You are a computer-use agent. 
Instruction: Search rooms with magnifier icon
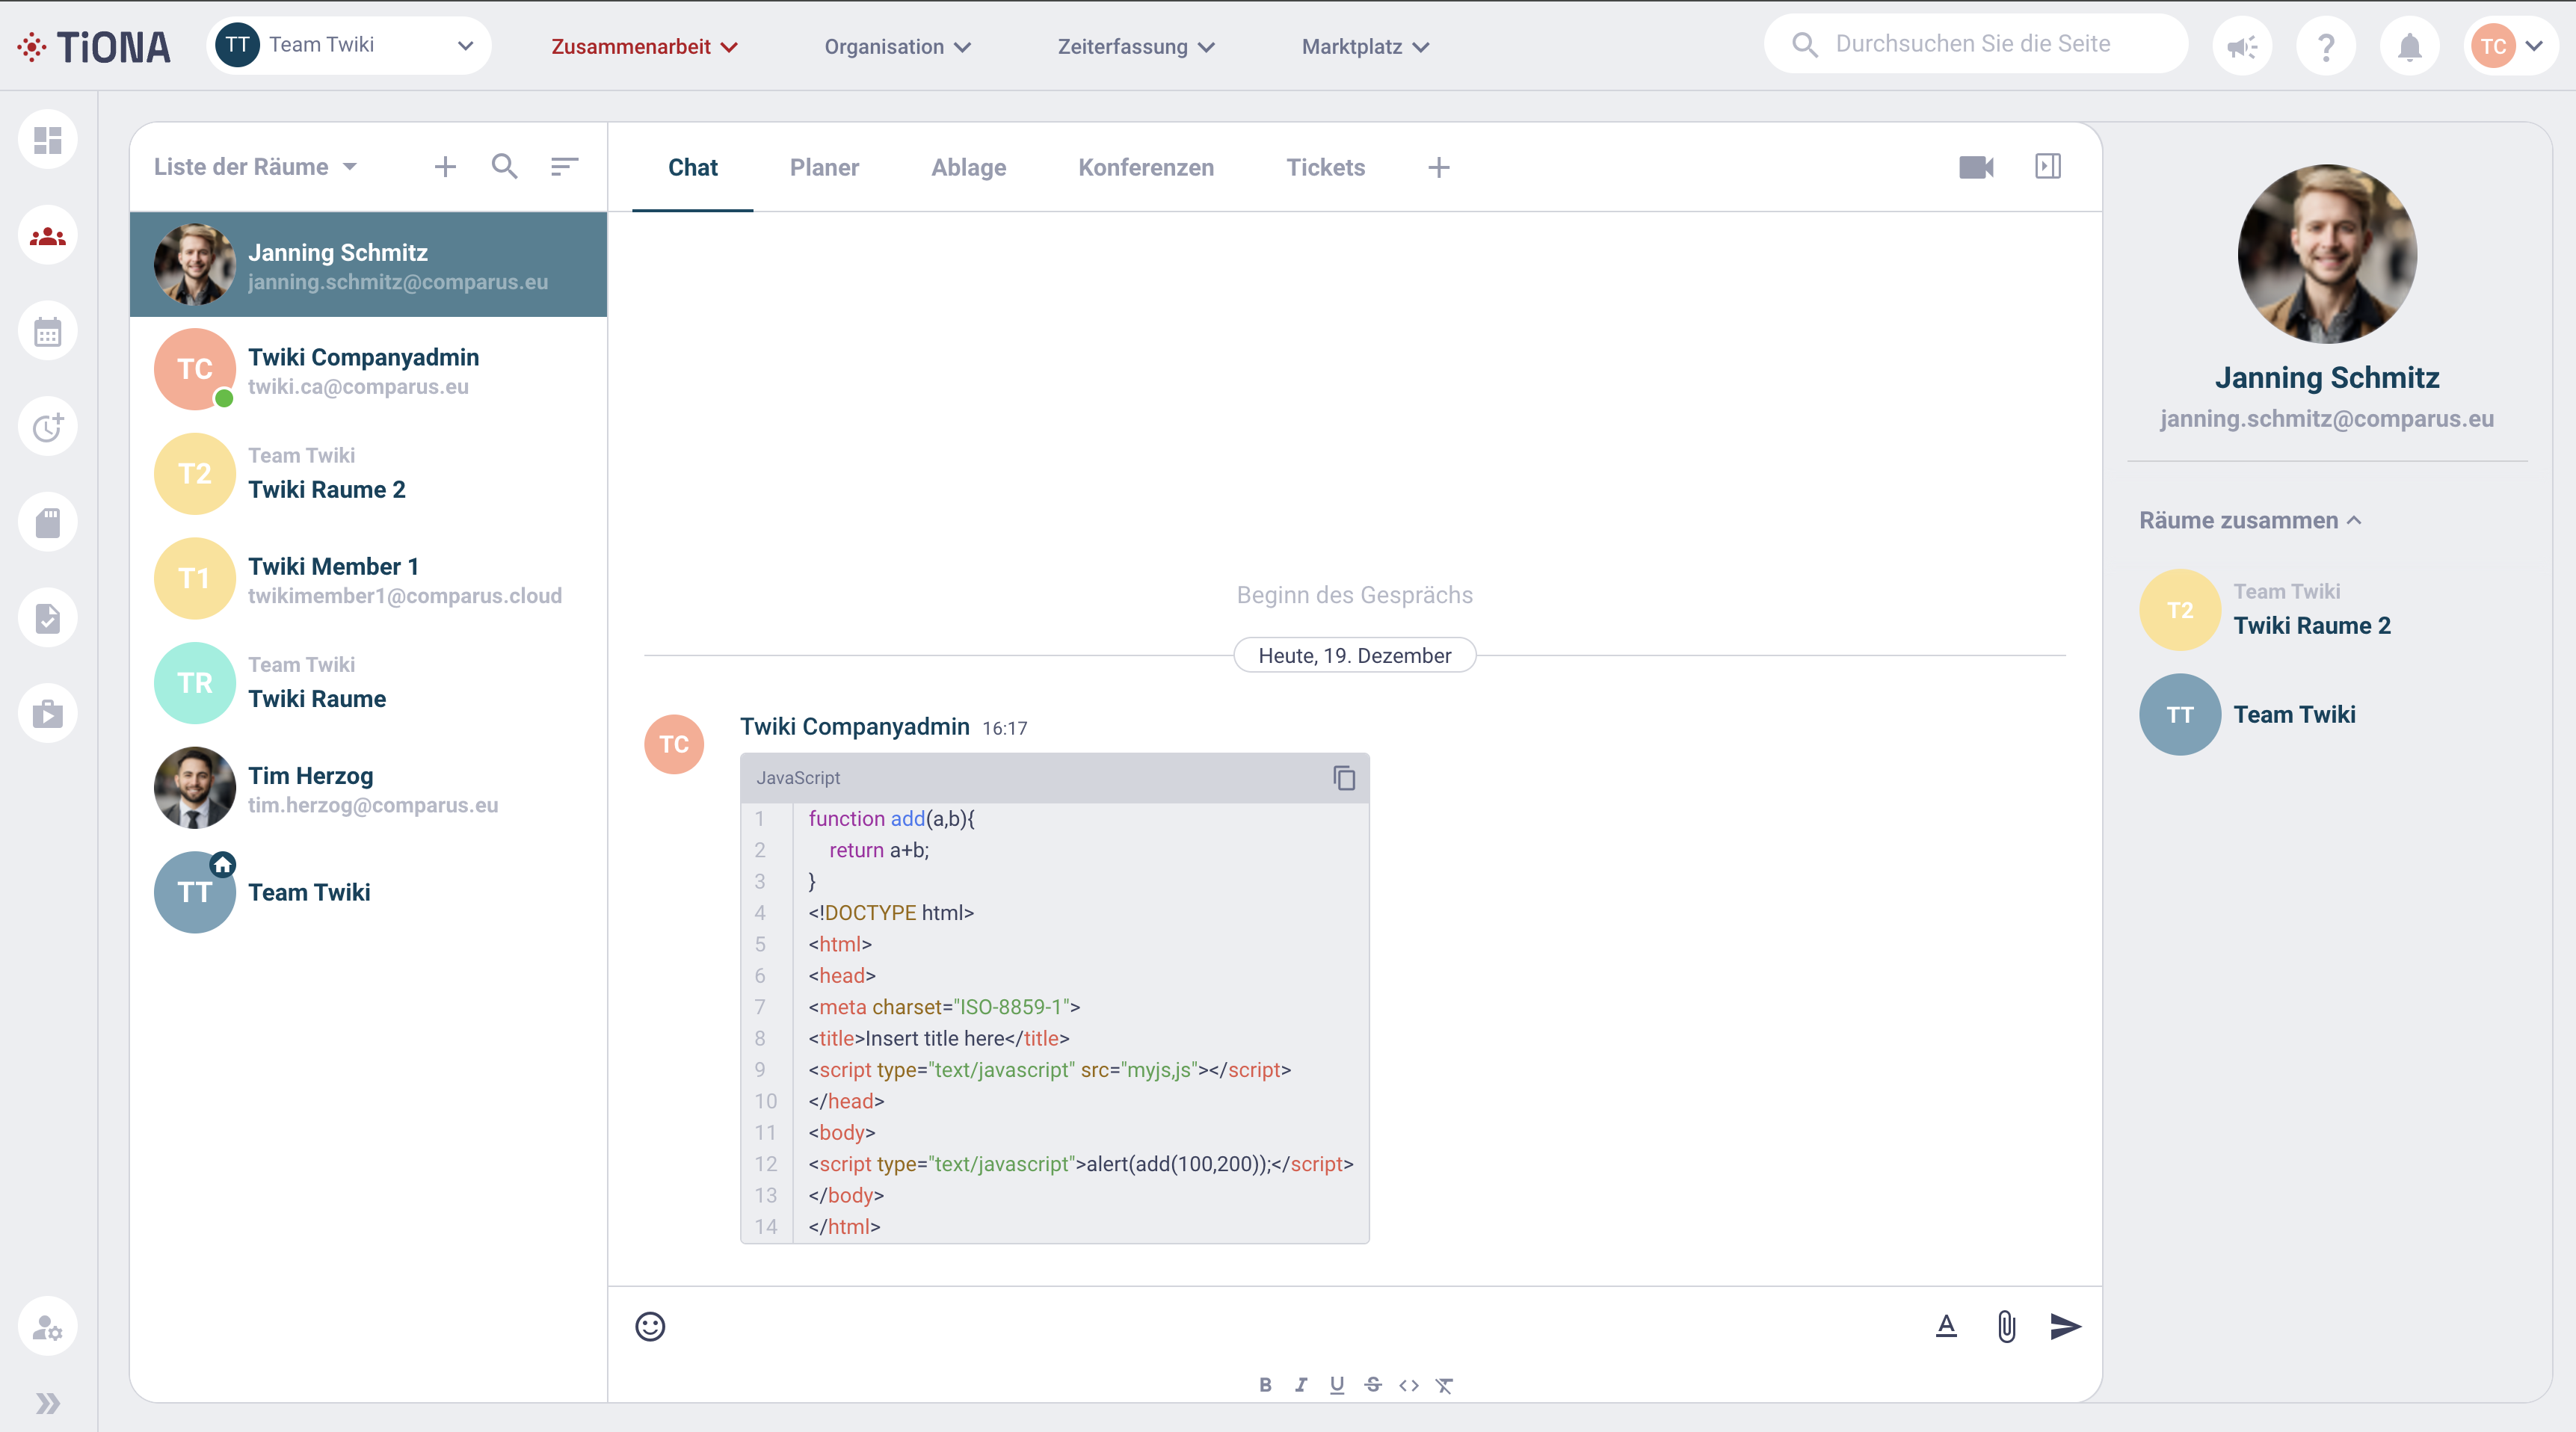click(x=505, y=166)
